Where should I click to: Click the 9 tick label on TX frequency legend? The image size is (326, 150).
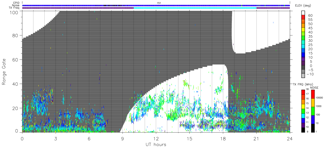[307, 131]
